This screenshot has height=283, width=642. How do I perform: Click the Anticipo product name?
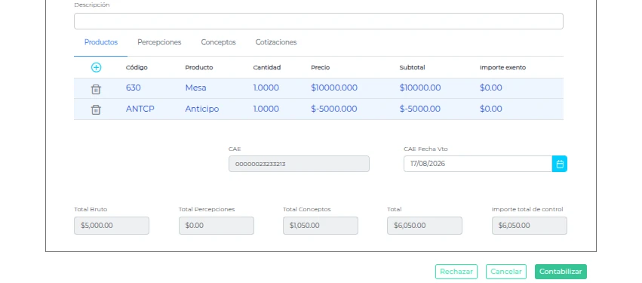pos(202,109)
